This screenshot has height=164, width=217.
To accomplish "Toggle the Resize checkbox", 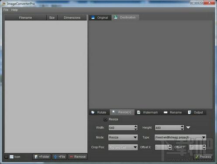I will (105, 119).
